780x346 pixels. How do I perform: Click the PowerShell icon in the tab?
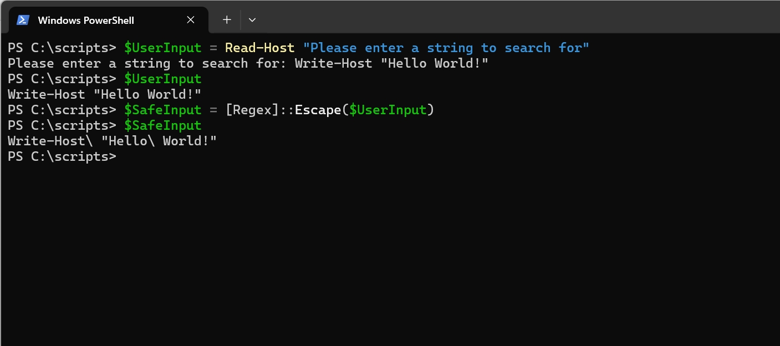pyautogui.click(x=23, y=20)
